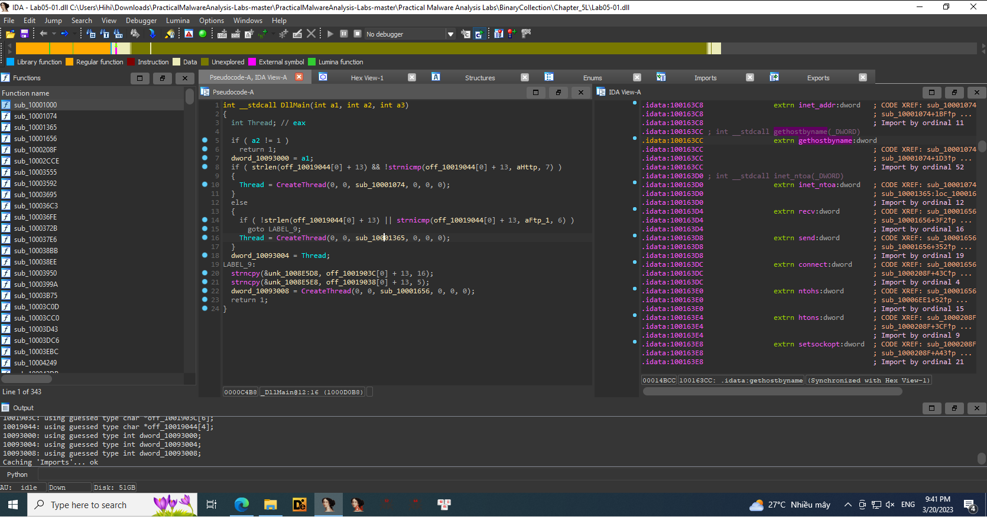Click the Python console button
Screen dimensions: 987x517
(17, 475)
